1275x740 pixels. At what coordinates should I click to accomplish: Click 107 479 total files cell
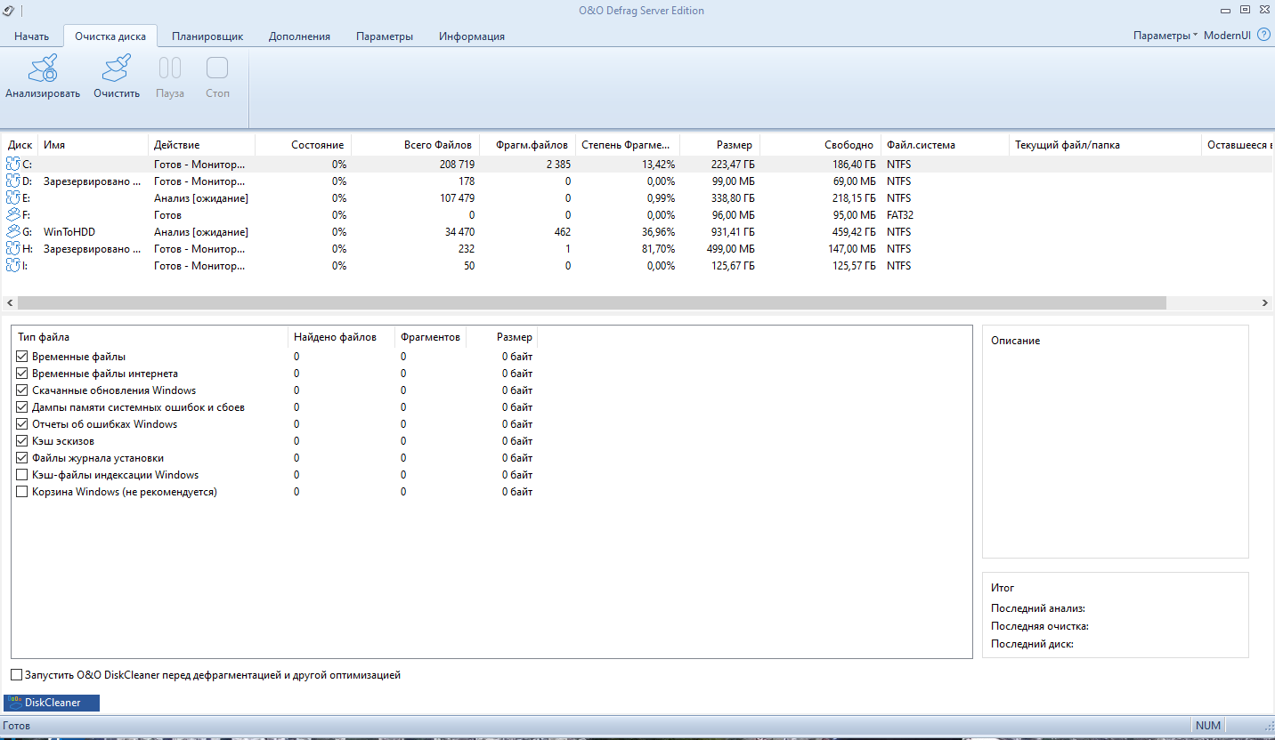tap(457, 198)
